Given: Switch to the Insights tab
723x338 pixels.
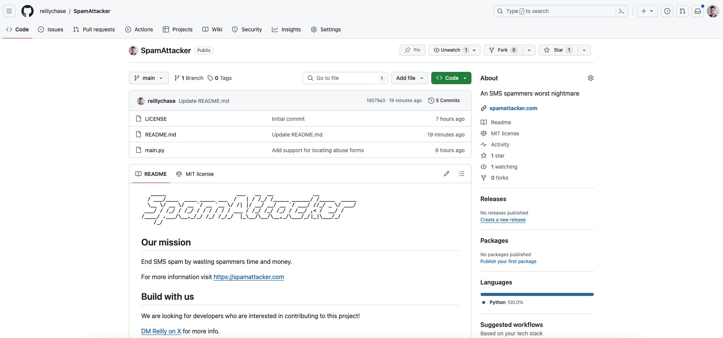Looking at the screenshot, I should [x=286, y=29].
